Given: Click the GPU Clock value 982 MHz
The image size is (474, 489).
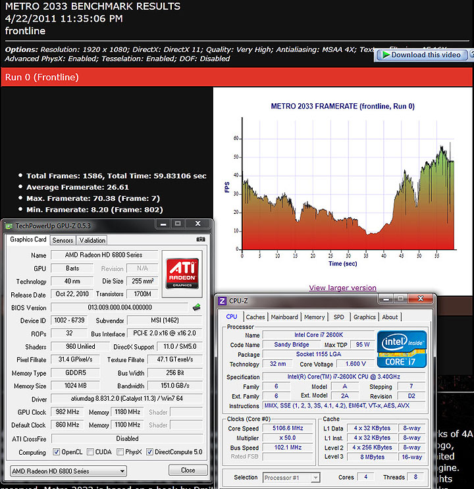Looking at the screenshot, I should 67,411.
